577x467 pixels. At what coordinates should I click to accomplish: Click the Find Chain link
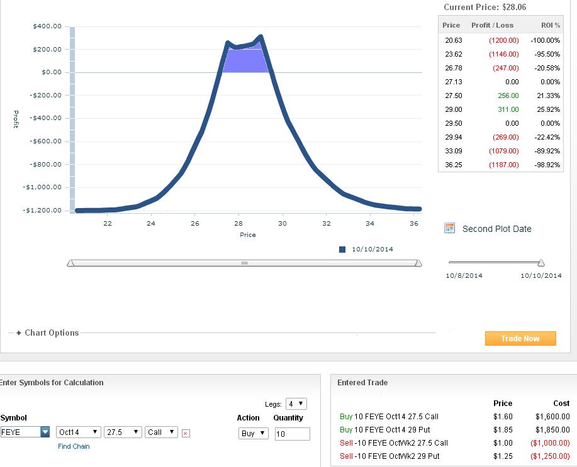click(x=74, y=446)
